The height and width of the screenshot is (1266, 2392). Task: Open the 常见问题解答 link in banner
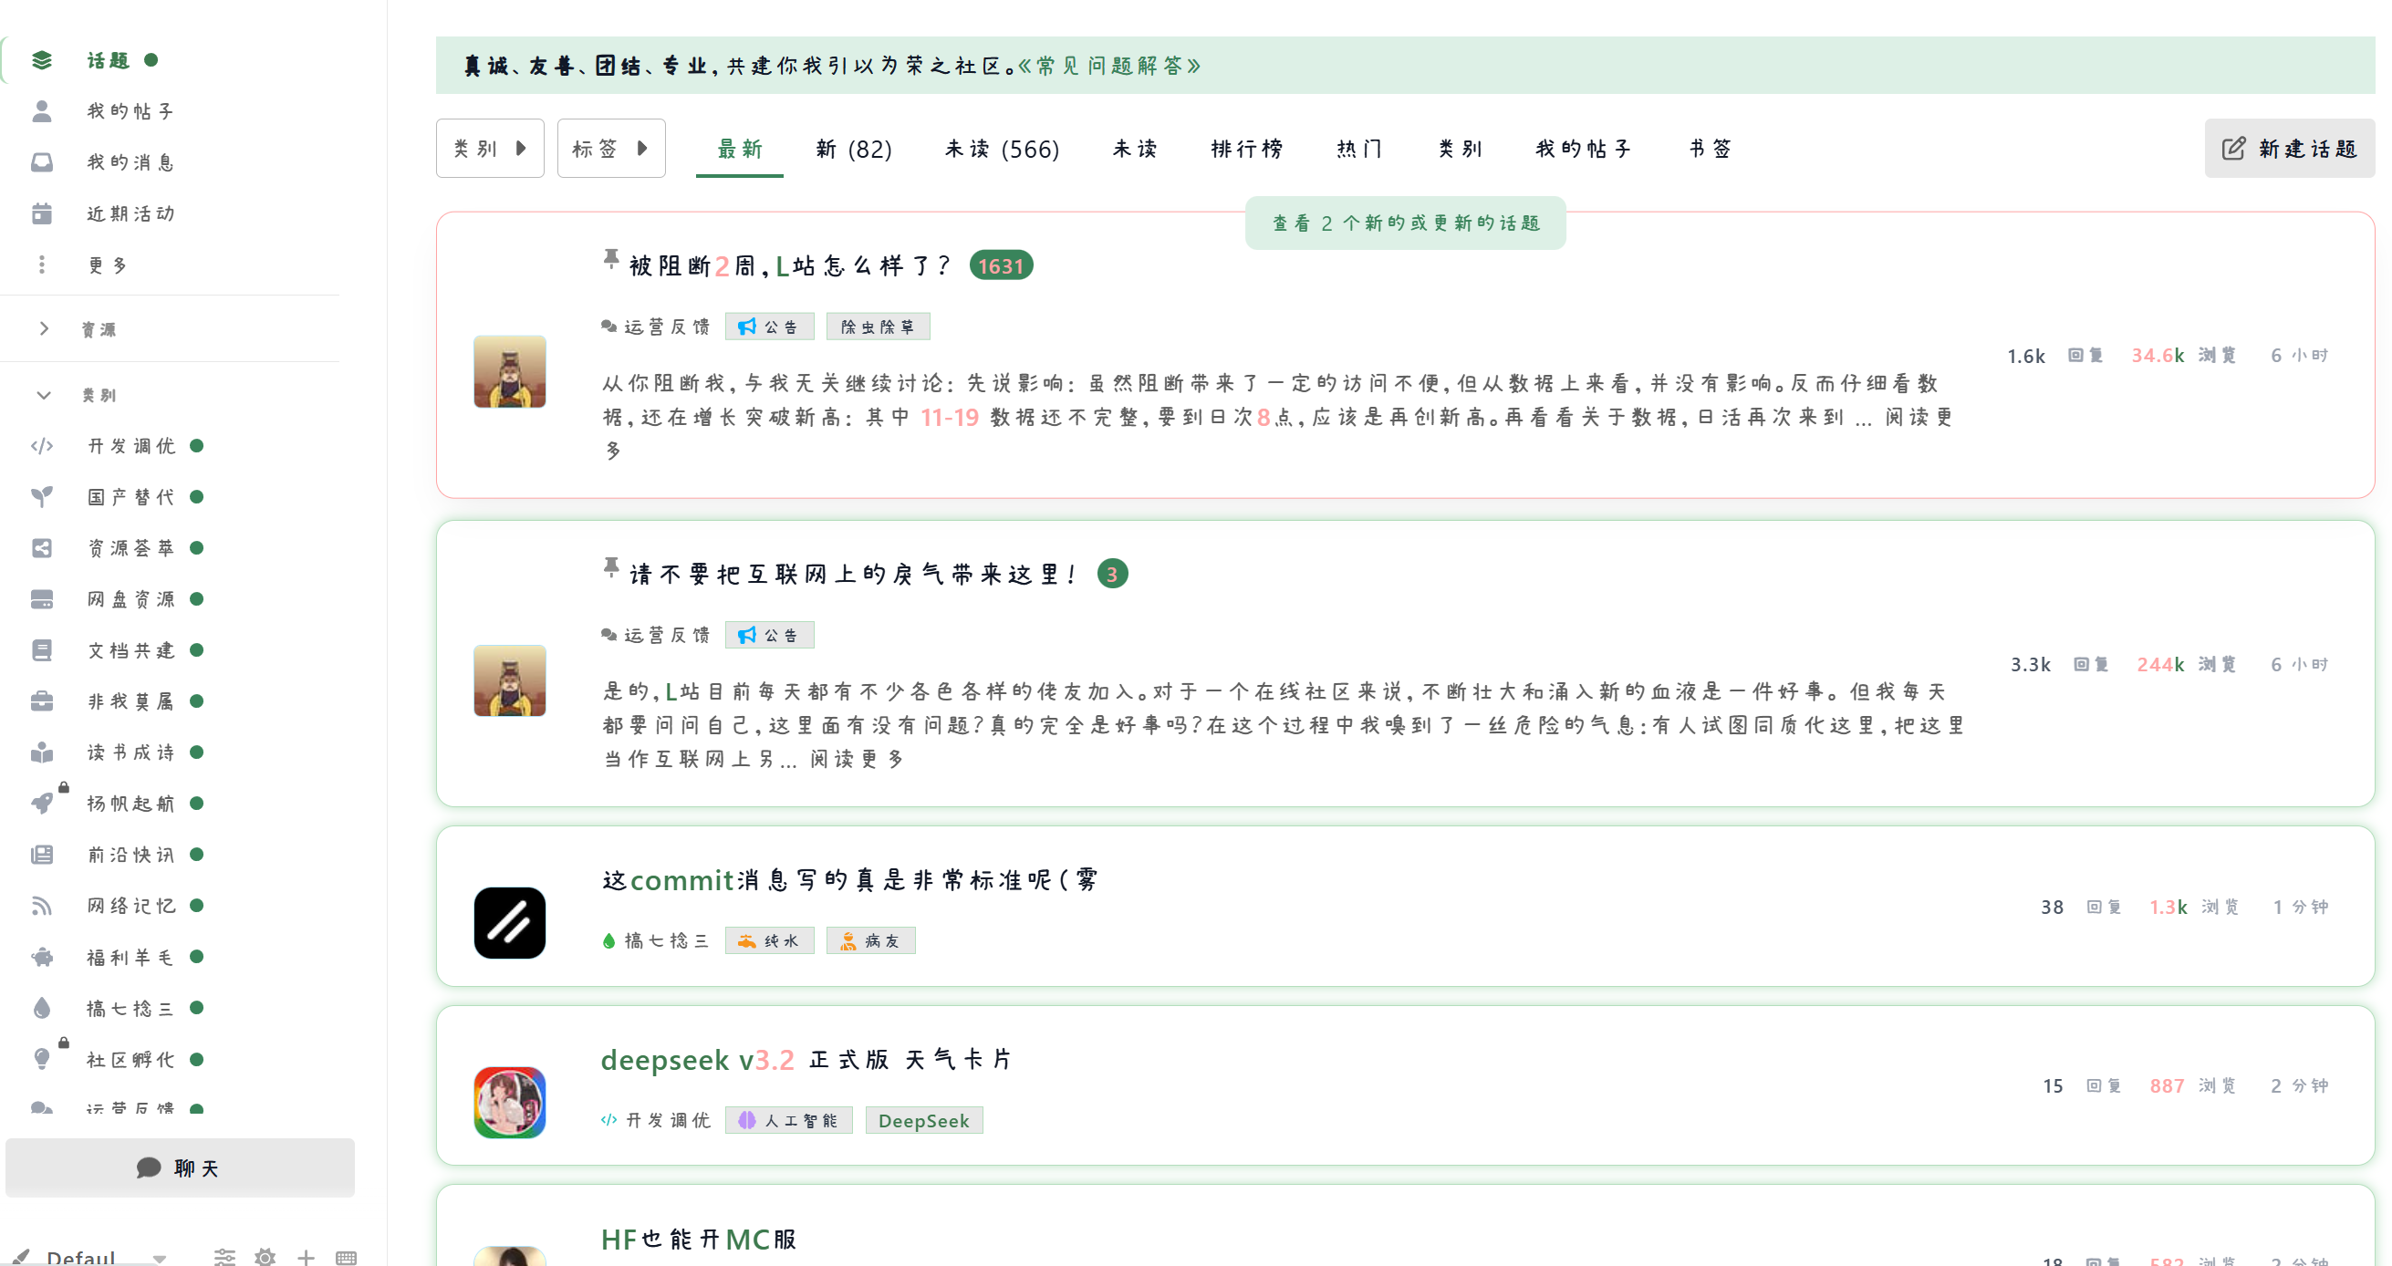[x=1108, y=65]
